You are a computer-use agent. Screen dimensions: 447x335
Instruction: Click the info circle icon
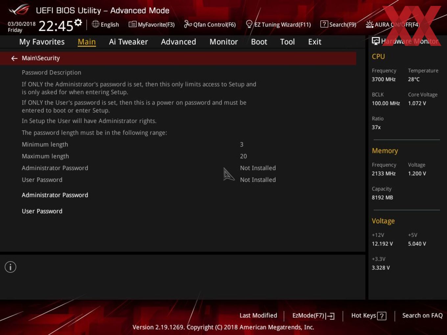tap(11, 267)
